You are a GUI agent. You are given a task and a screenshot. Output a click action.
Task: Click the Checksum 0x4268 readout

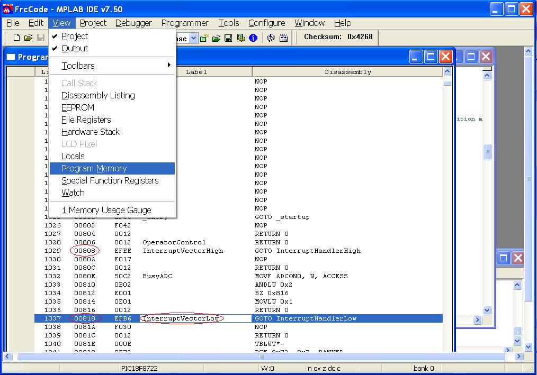(x=338, y=36)
